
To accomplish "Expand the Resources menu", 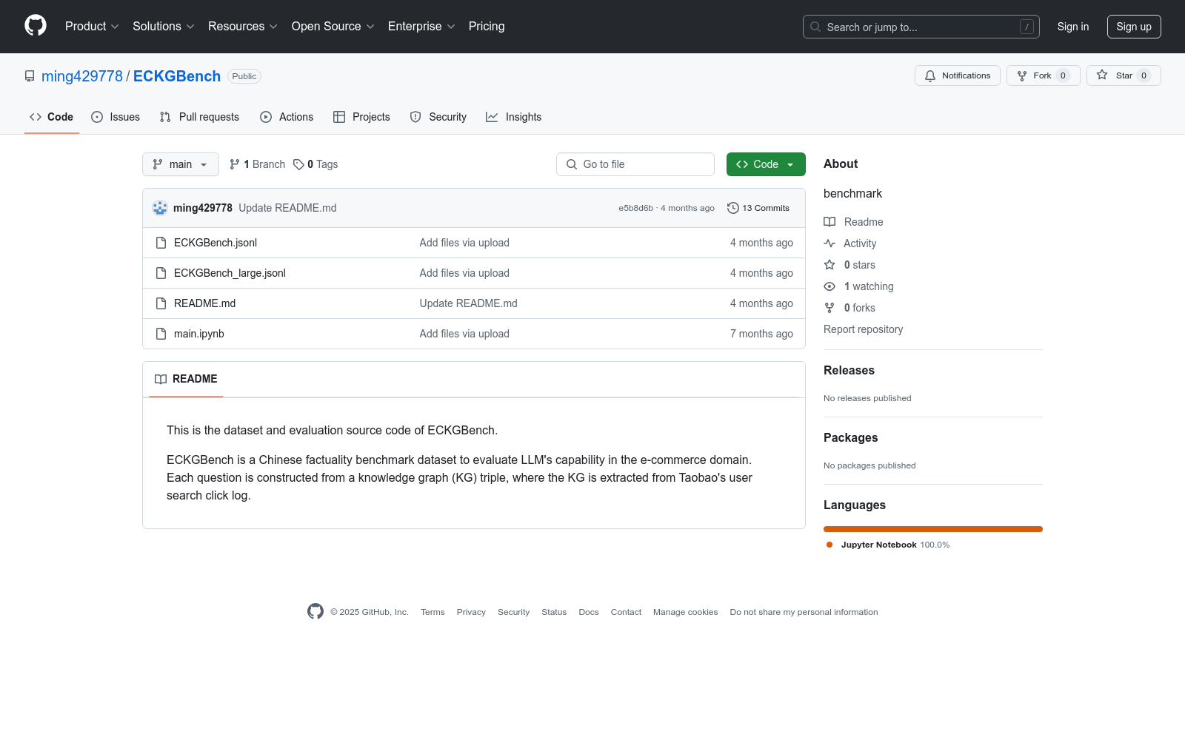I will [x=243, y=27].
